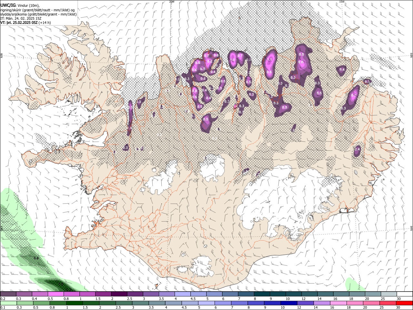This screenshot has width=413, height=310.
Task: Click the white swatch above 30 in upper legend
Action: pyautogui.click(x=405, y=294)
